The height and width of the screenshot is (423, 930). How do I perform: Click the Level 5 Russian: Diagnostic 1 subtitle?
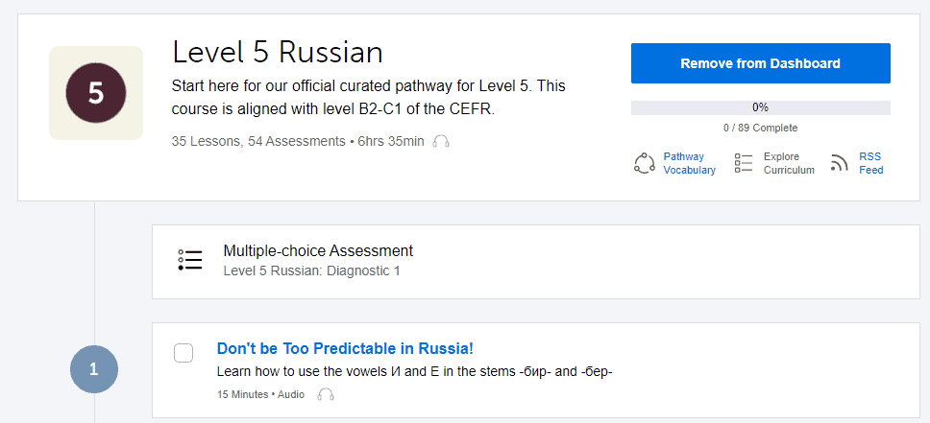click(311, 271)
